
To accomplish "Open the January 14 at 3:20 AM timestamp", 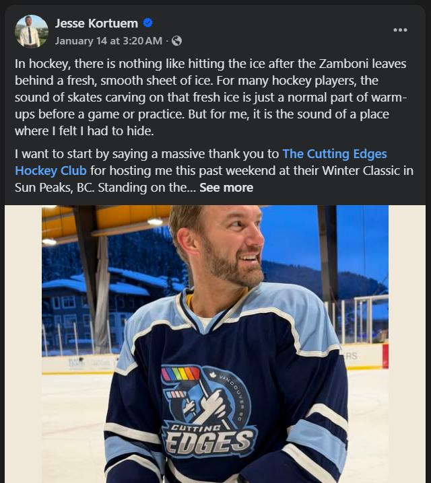I will point(108,41).
